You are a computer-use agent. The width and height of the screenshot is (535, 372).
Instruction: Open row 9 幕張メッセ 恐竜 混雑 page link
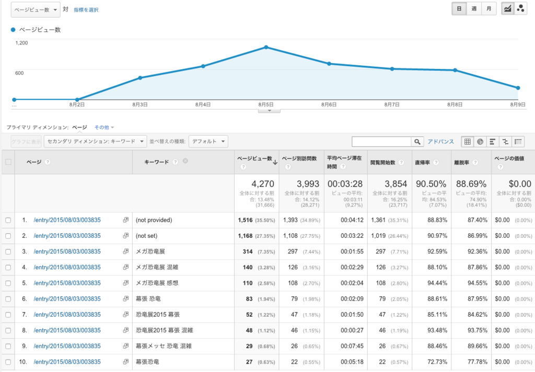pos(67,346)
